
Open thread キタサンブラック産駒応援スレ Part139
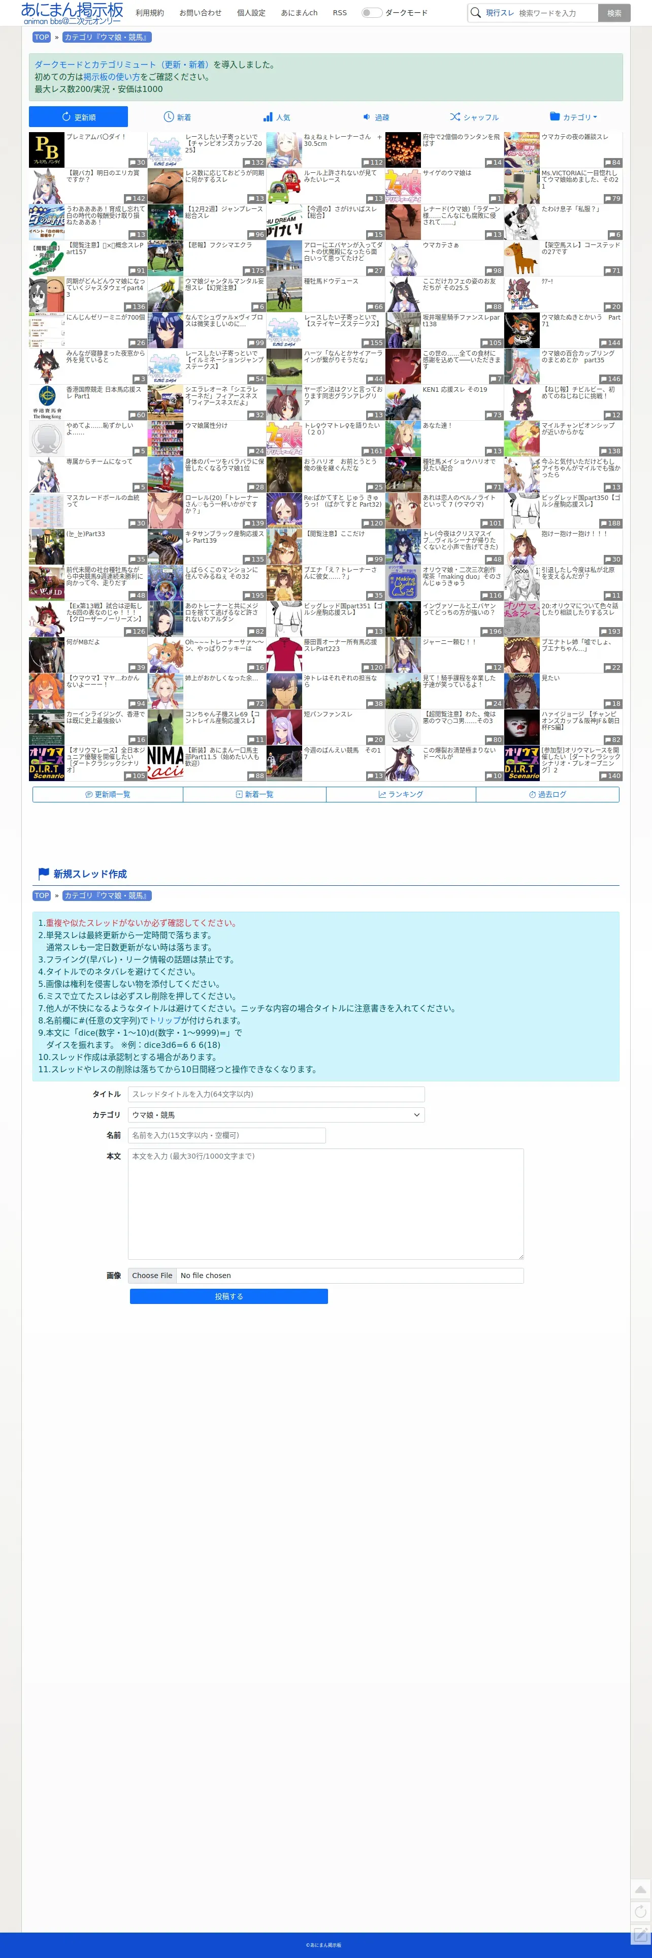click(x=224, y=537)
